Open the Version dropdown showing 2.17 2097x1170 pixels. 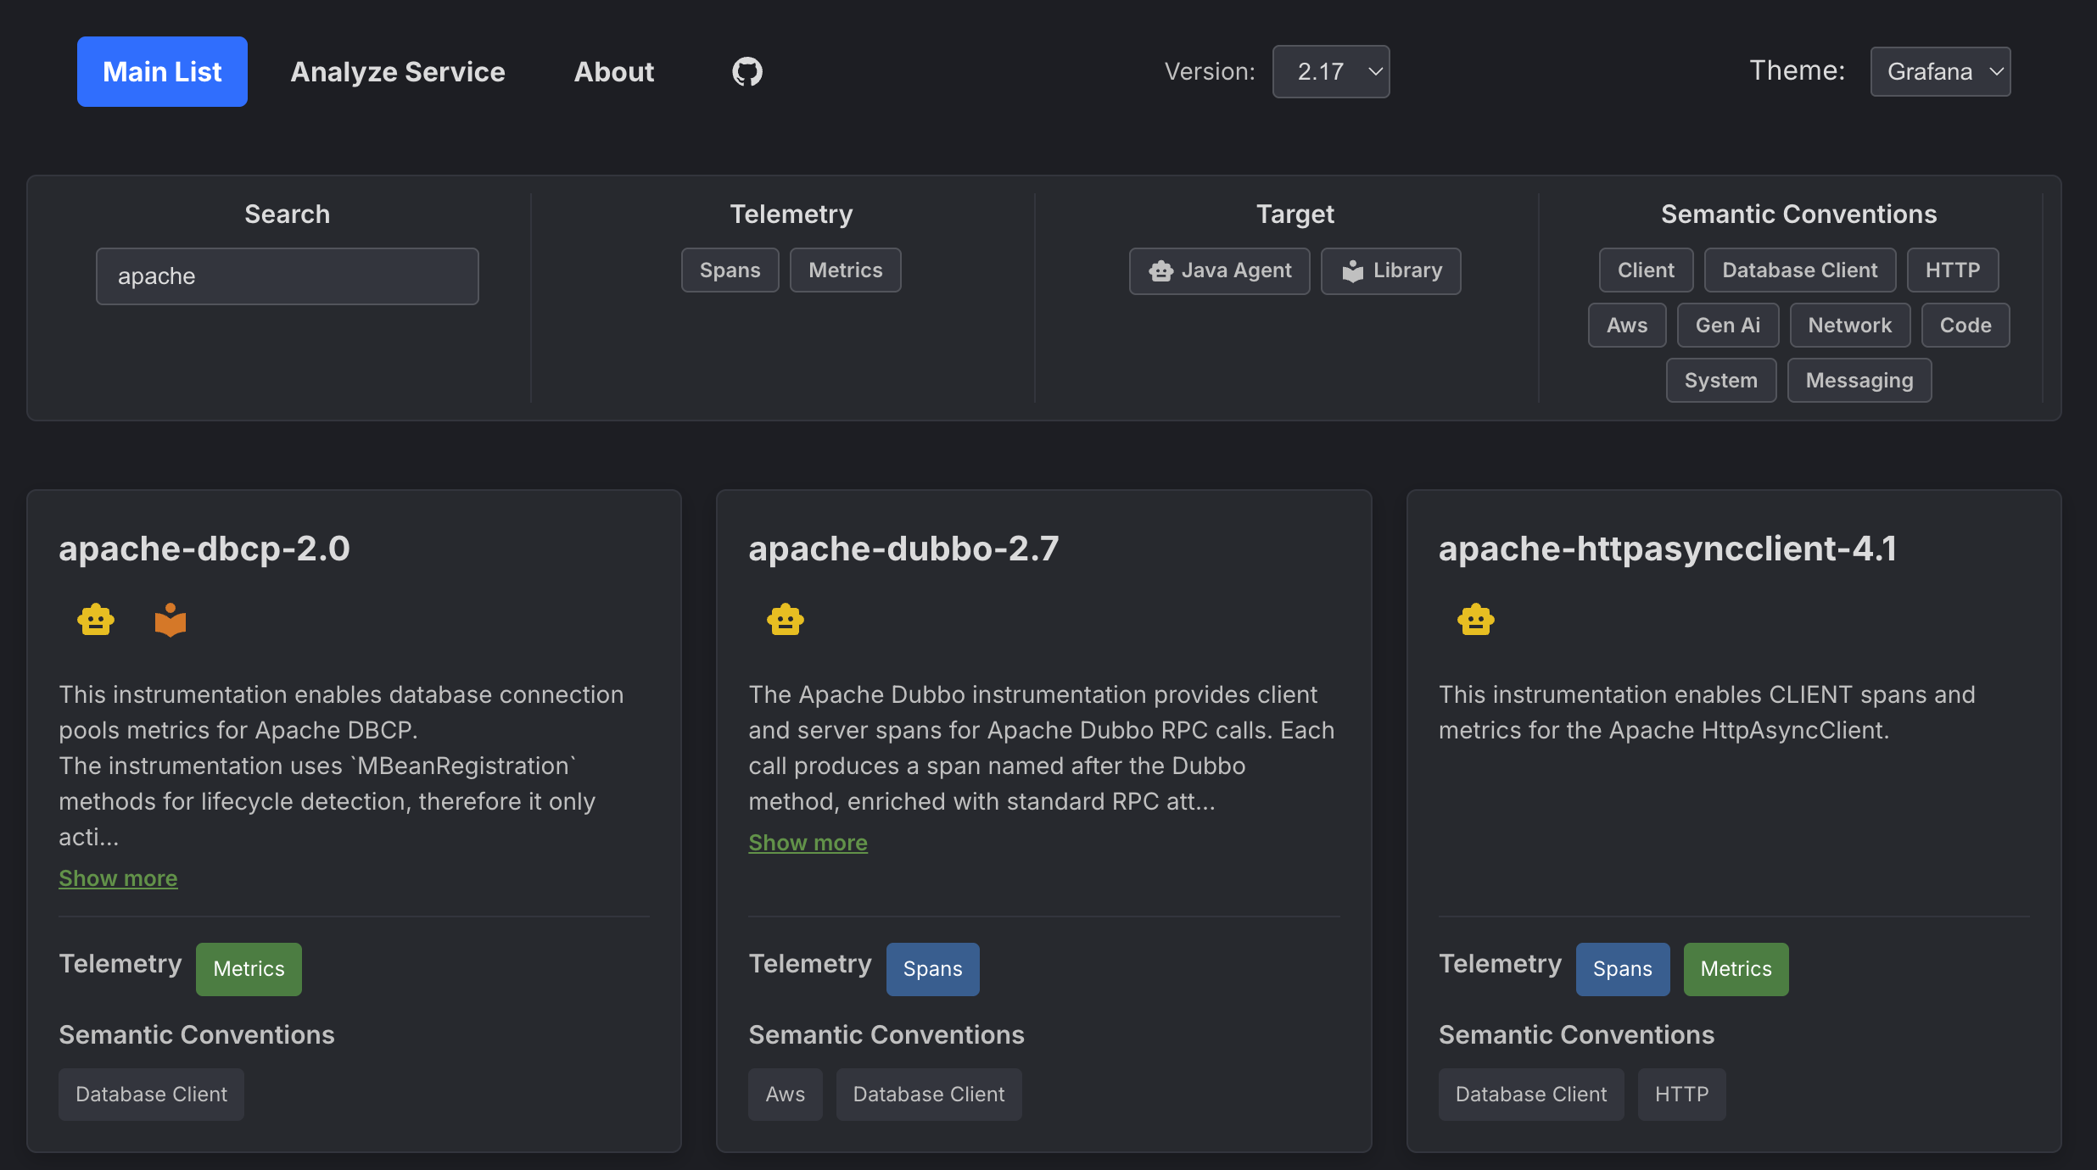point(1330,71)
